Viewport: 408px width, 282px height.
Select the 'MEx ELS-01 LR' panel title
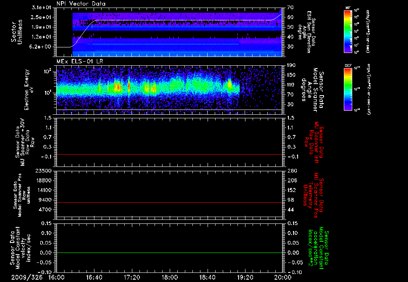click(x=80, y=62)
